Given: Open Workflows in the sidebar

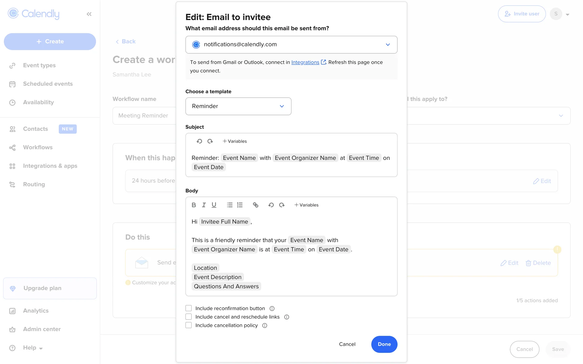Looking at the screenshot, I should (38, 147).
